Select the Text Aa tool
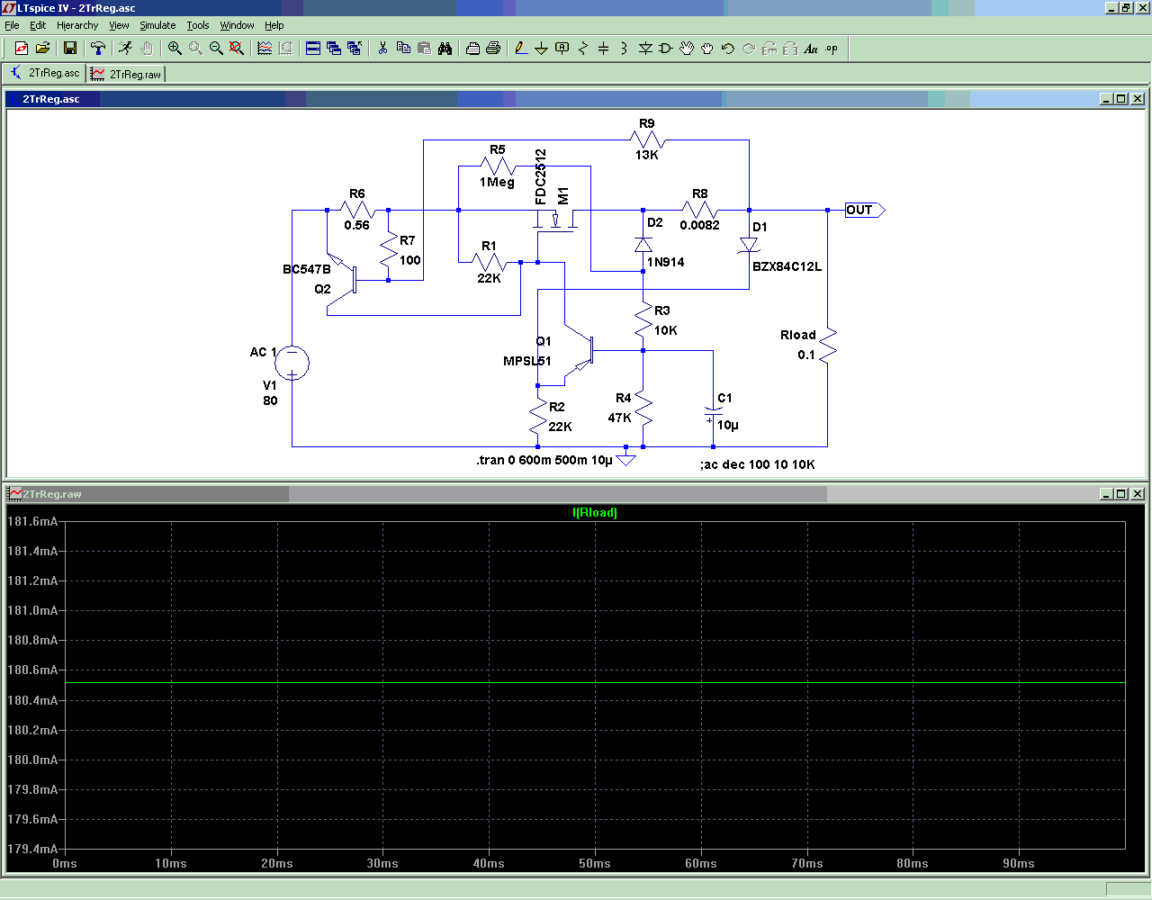 pyautogui.click(x=811, y=48)
